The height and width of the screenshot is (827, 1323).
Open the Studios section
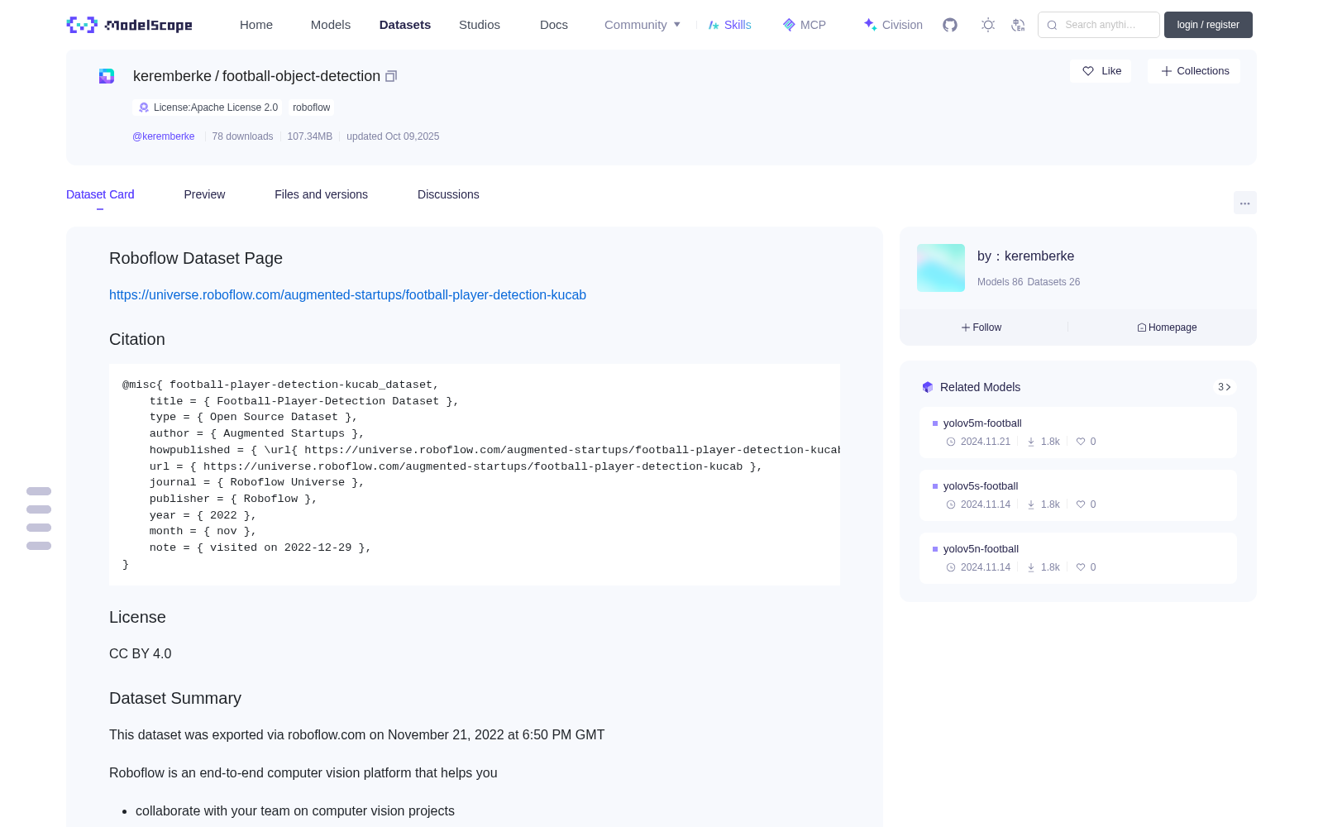tap(480, 25)
